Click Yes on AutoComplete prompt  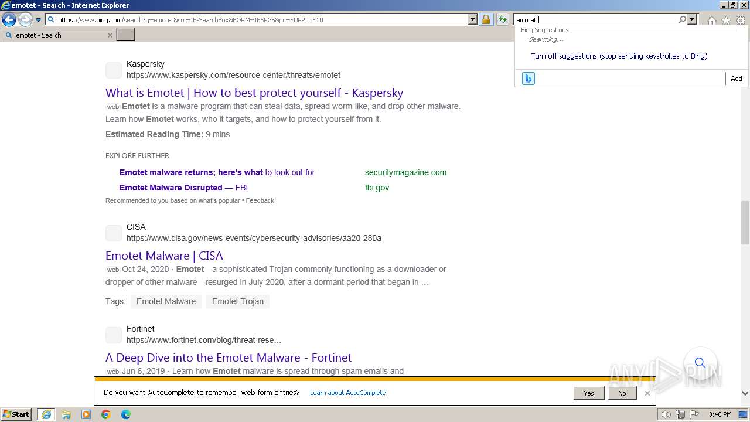[589, 393]
